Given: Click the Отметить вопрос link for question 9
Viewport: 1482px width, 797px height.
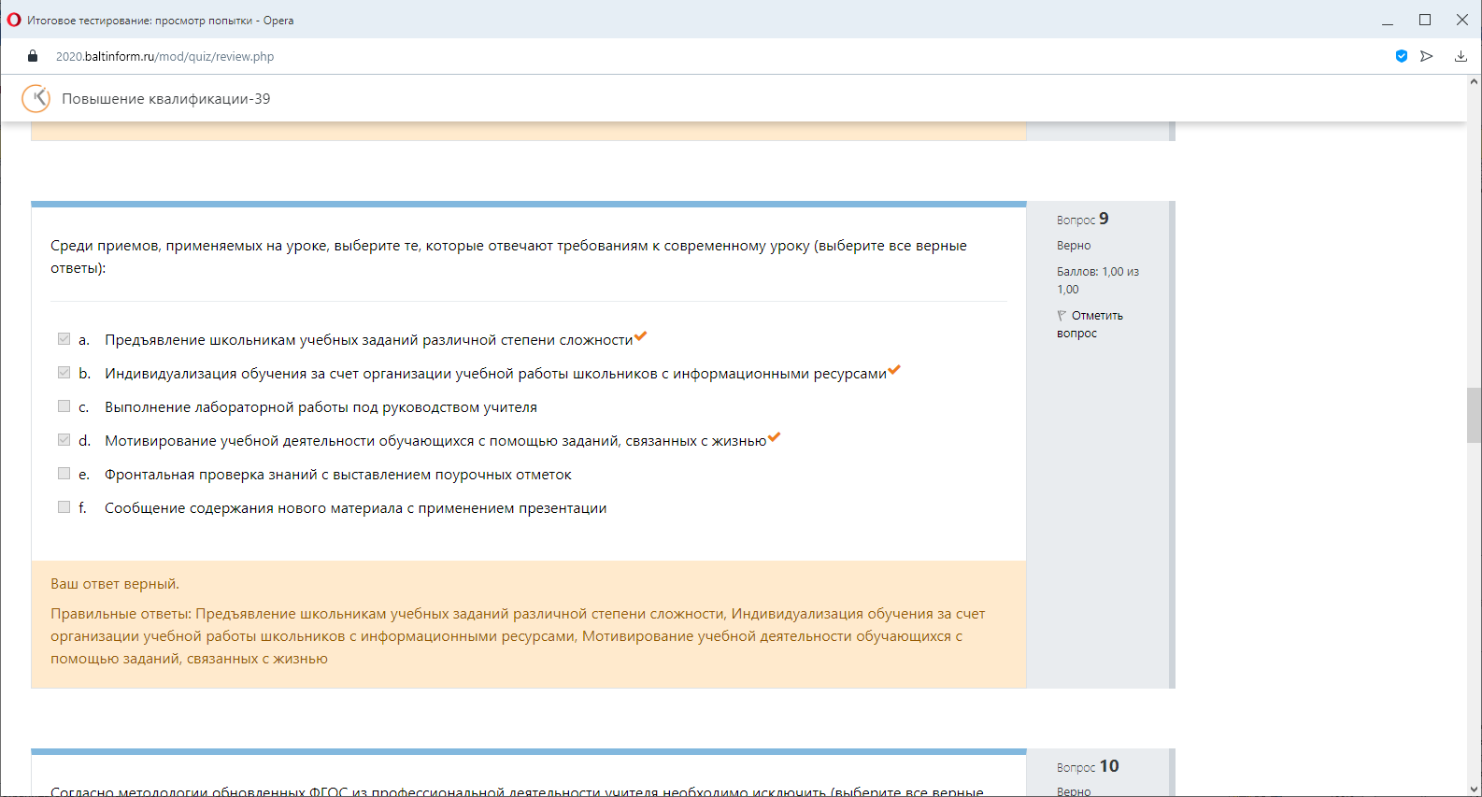Looking at the screenshot, I should coord(1090,324).
